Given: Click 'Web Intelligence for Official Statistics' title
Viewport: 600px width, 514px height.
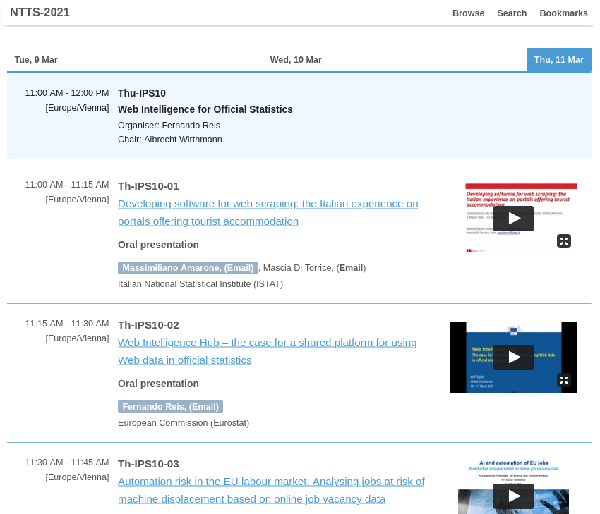Looking at the screenshot, I should point(205,109).
